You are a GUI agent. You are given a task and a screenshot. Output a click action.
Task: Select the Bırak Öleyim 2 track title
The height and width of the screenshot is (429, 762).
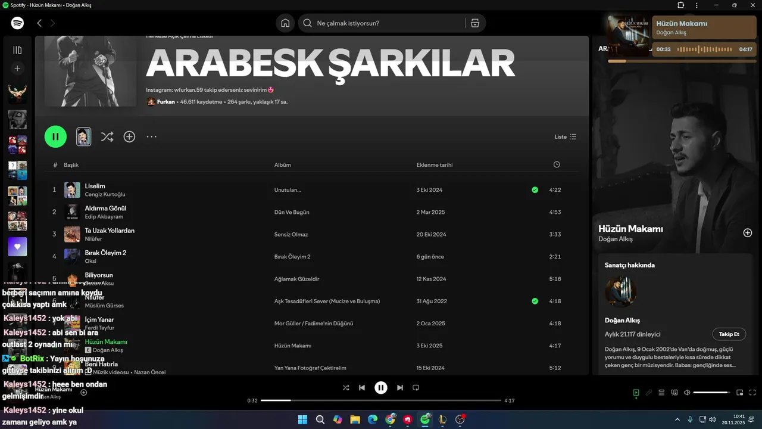[105, 253]
